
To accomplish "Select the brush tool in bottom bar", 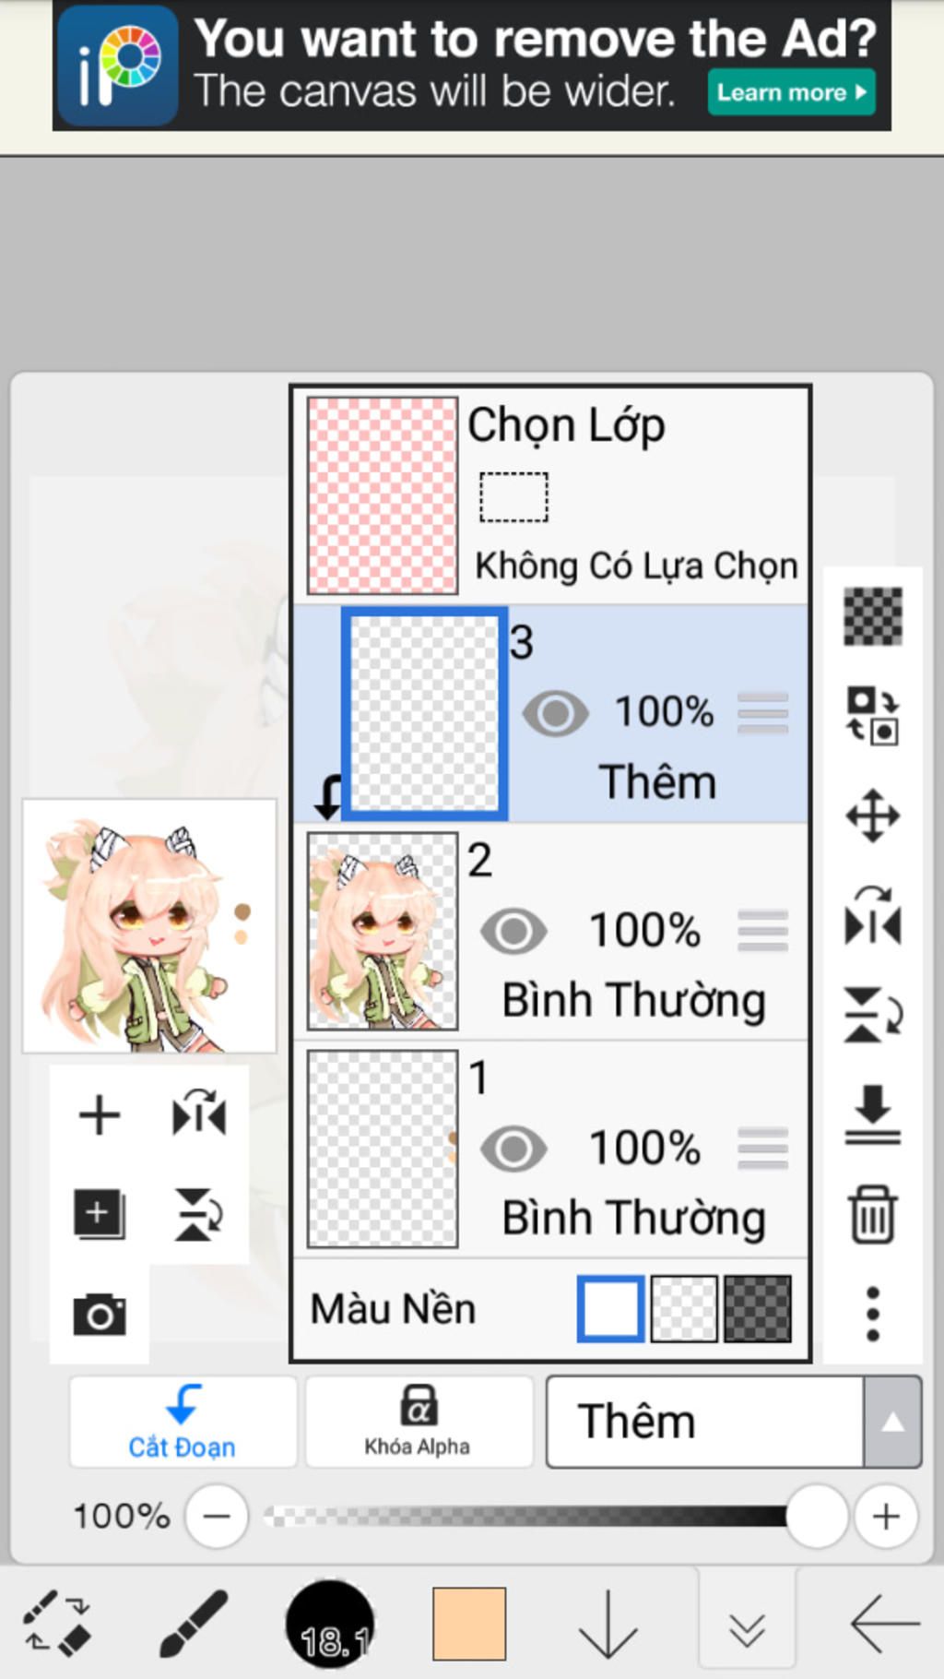I will pos(194,1623).
